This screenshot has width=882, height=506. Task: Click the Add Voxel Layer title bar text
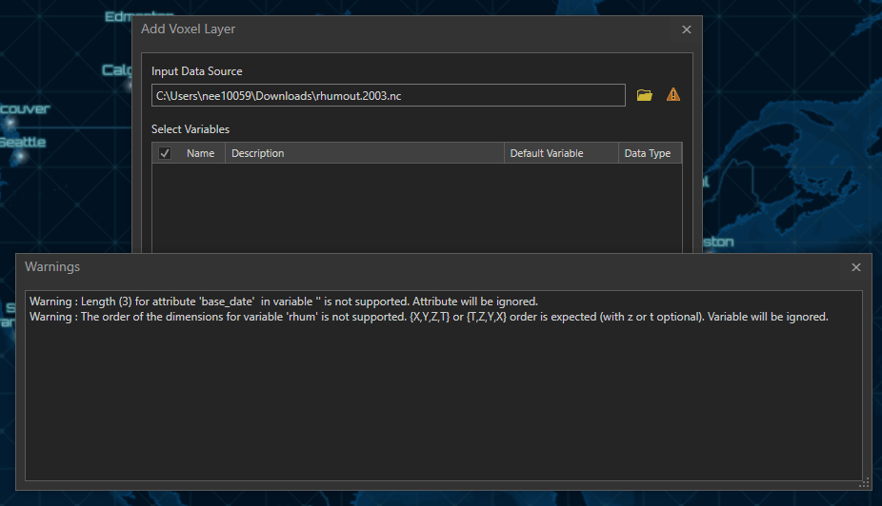188,29
